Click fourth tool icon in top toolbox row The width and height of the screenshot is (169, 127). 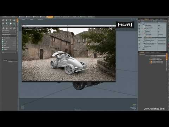[x=14, y=20]
